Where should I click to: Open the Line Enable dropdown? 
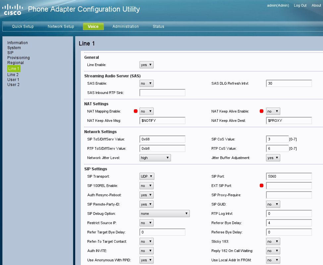[x=146, y=65]
